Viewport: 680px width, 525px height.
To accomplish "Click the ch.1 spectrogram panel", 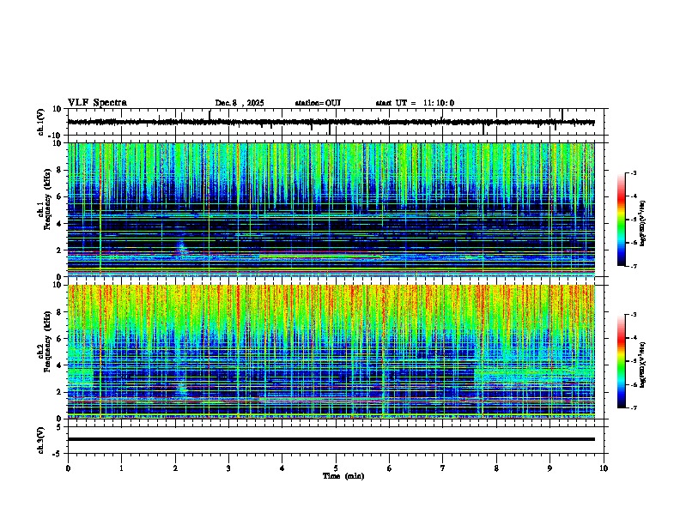I will coord(331,209).
